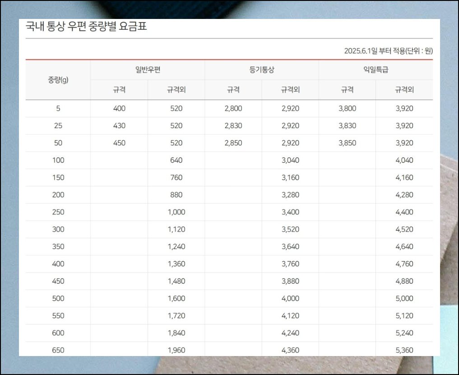Click the '등기통상' group header
The height and width of the screenshot is (375, 459).
pos(262,69)
